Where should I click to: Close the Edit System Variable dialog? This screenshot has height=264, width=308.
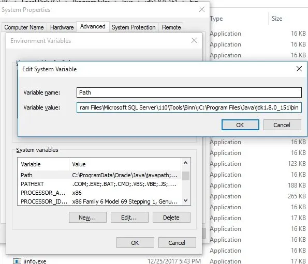pyautogui.click(x=299, y=69)
